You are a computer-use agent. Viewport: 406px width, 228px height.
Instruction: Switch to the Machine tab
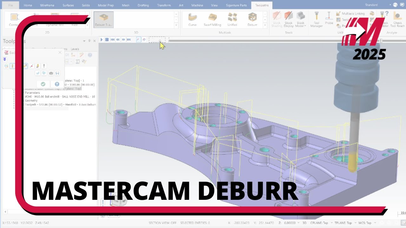(x=197, y=5)
